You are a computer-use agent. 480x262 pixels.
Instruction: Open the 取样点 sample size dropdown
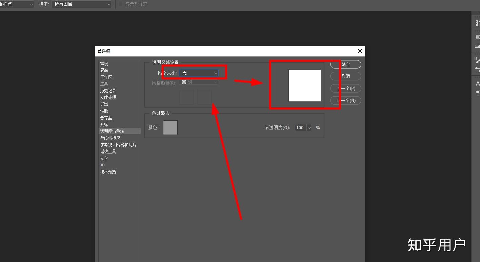(x=17, y=4)
